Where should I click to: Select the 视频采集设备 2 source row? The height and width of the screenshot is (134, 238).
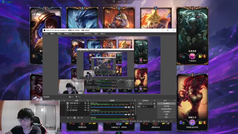[78, 103]
